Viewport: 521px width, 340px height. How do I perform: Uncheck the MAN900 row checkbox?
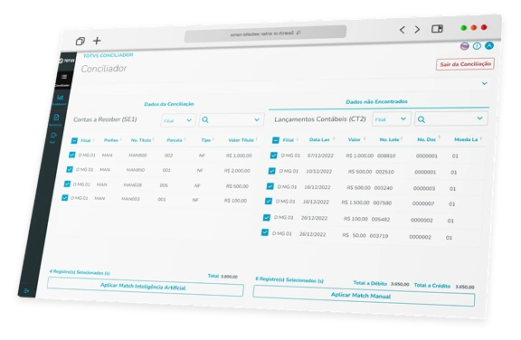(x=72, y=155)
